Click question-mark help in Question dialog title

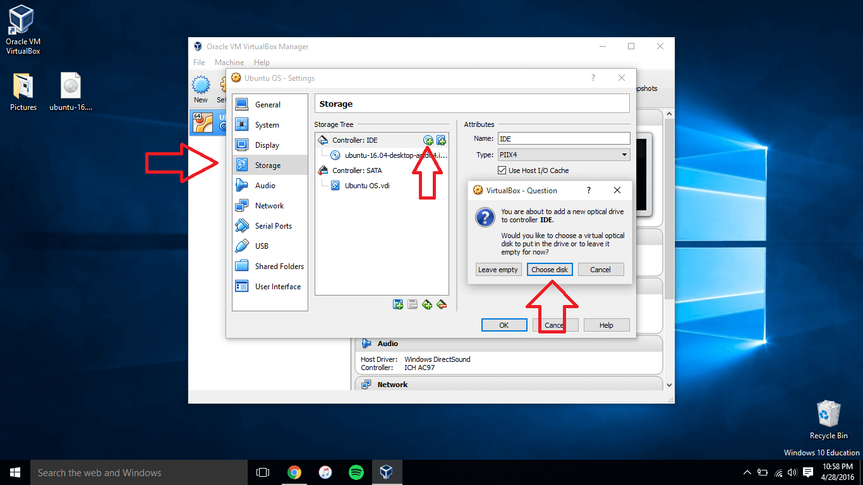click(x=589, y=190)
